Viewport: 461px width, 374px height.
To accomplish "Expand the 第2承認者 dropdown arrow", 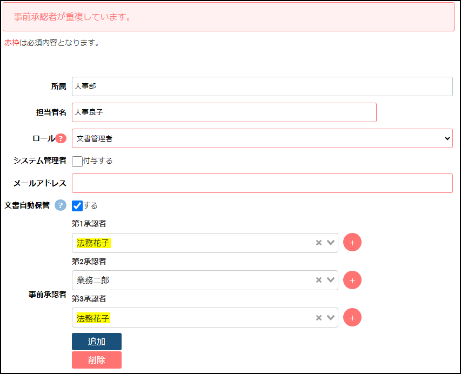I will coord(331,280).
